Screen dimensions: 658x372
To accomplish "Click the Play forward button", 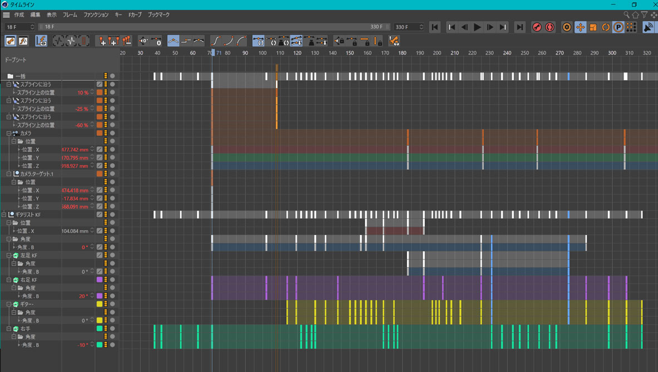I will [477, 27].
